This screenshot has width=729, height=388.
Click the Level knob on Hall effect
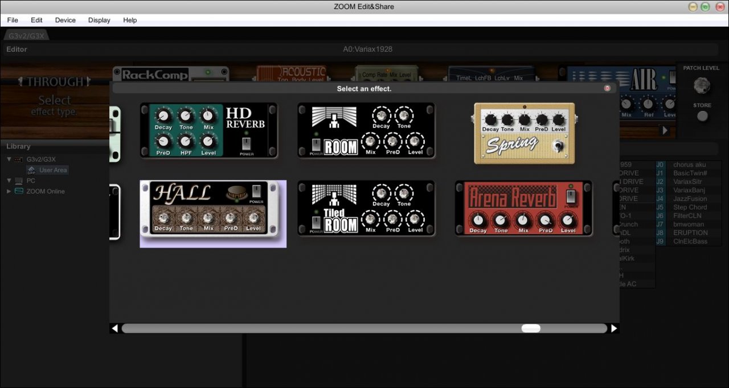253,217
